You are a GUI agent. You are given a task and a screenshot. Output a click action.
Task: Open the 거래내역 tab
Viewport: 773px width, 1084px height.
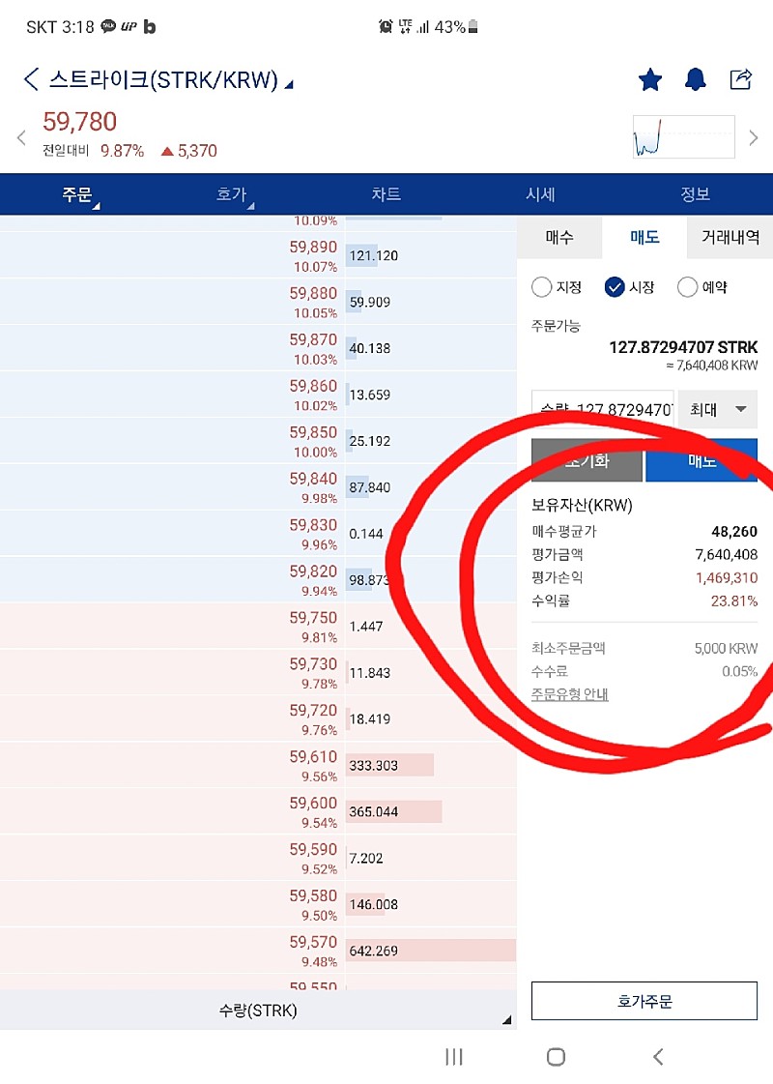click(x=730, y=237)
